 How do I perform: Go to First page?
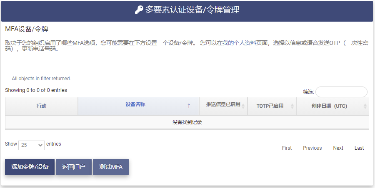[287, 148]
